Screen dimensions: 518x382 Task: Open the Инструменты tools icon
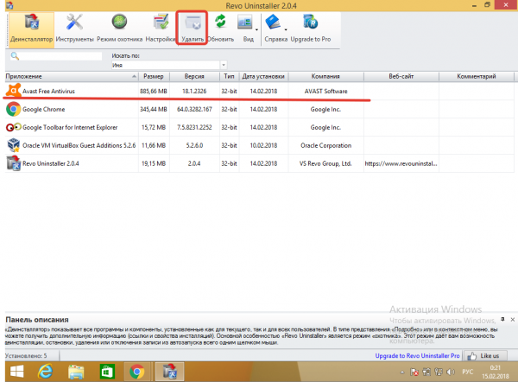coord(74,22)
